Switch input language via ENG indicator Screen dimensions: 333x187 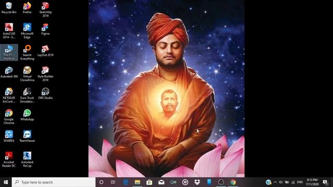click(300, 182)
